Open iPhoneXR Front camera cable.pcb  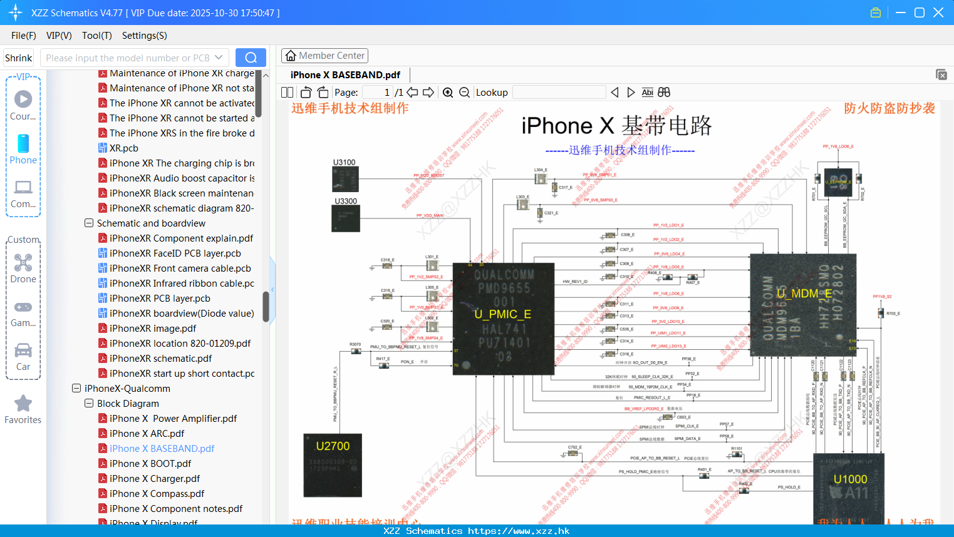(180, 268)
